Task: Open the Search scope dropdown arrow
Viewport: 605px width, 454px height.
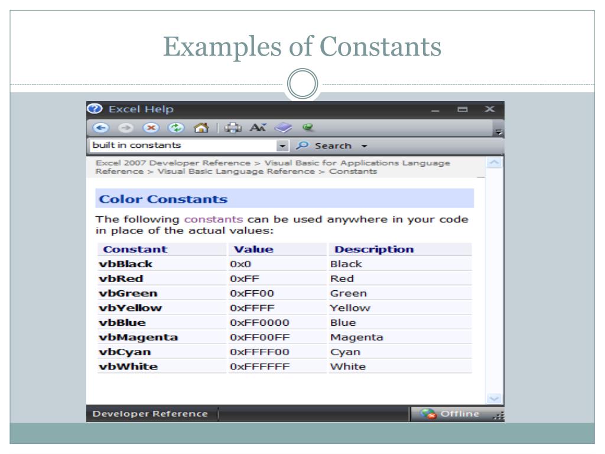Action: click(x=364, y=147)
